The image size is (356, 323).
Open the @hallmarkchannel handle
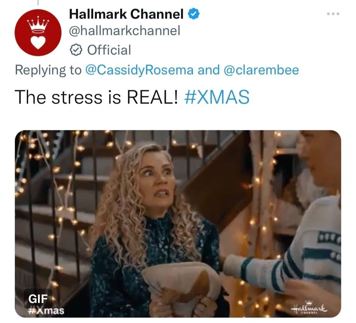125,30
